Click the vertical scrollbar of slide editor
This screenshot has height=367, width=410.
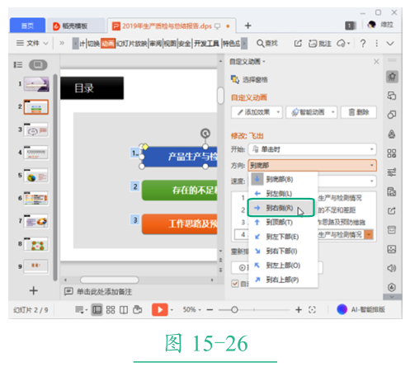pyautogui.click(x=220, y=96)
